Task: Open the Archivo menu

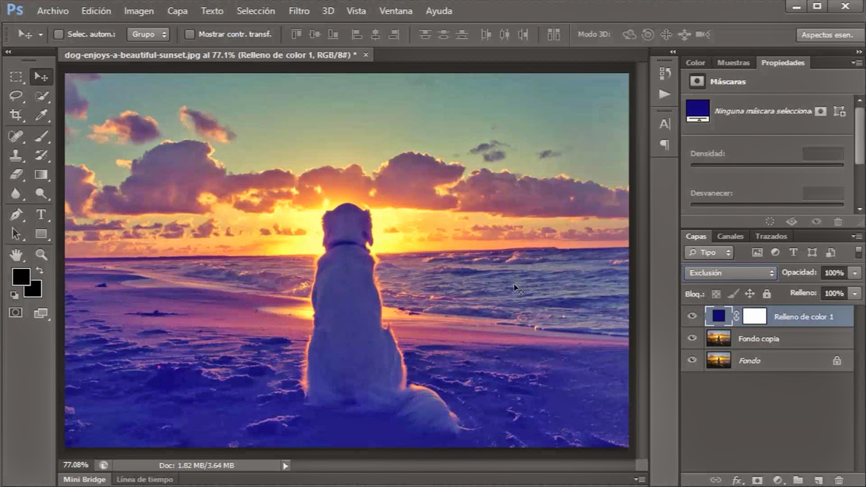Action: 53,11
